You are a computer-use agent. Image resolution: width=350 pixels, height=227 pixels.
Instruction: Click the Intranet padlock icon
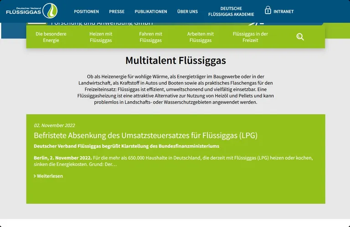point(268,10)
